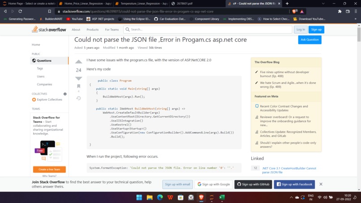Click the browser address bar

[x=172, y=11]
